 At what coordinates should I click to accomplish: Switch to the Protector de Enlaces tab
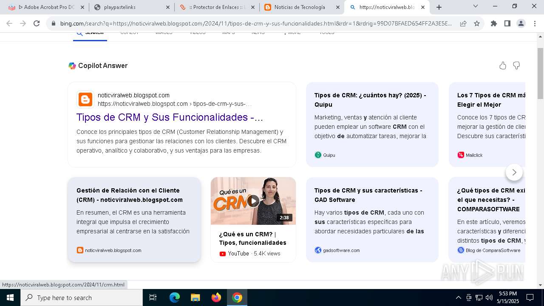(217, 7)
